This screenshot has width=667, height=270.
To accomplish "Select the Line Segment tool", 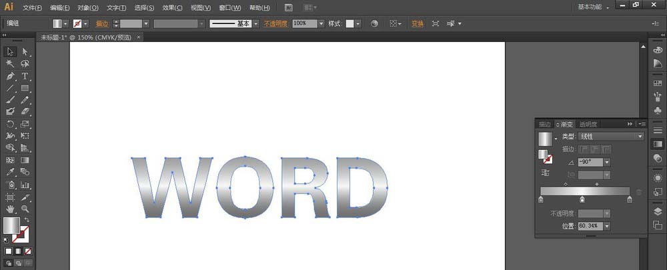I will [x=11, y=88].
